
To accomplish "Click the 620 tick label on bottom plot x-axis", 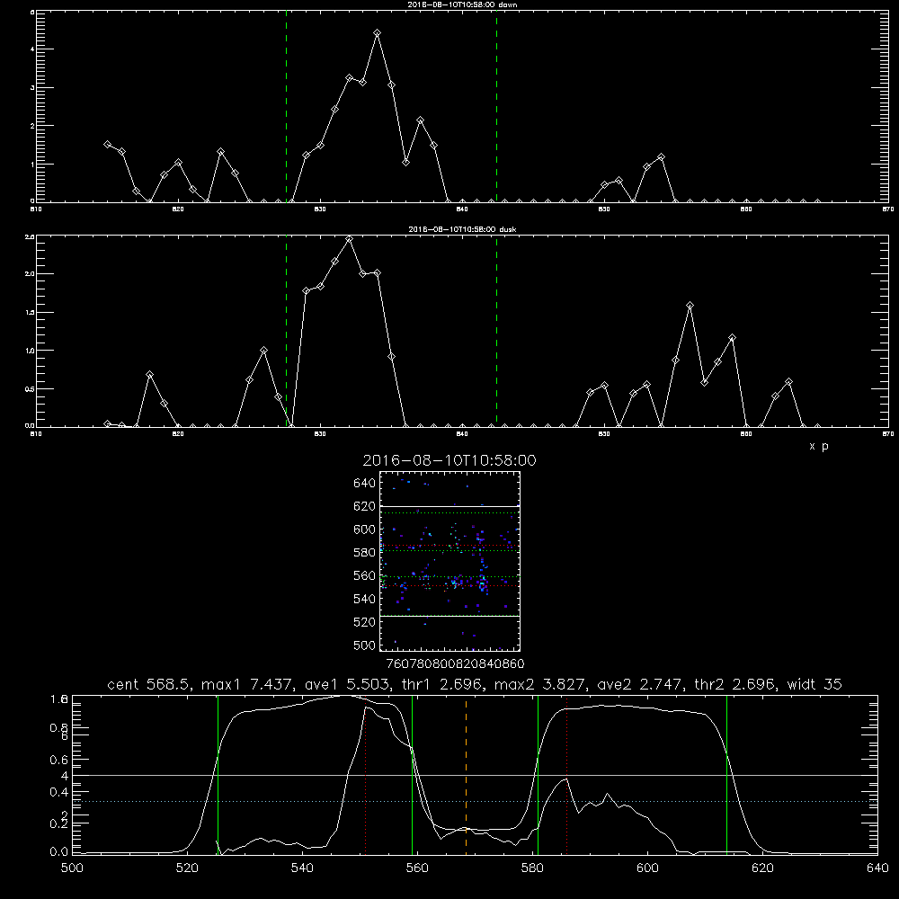I will pyautogui.click(x=762, y=868).
